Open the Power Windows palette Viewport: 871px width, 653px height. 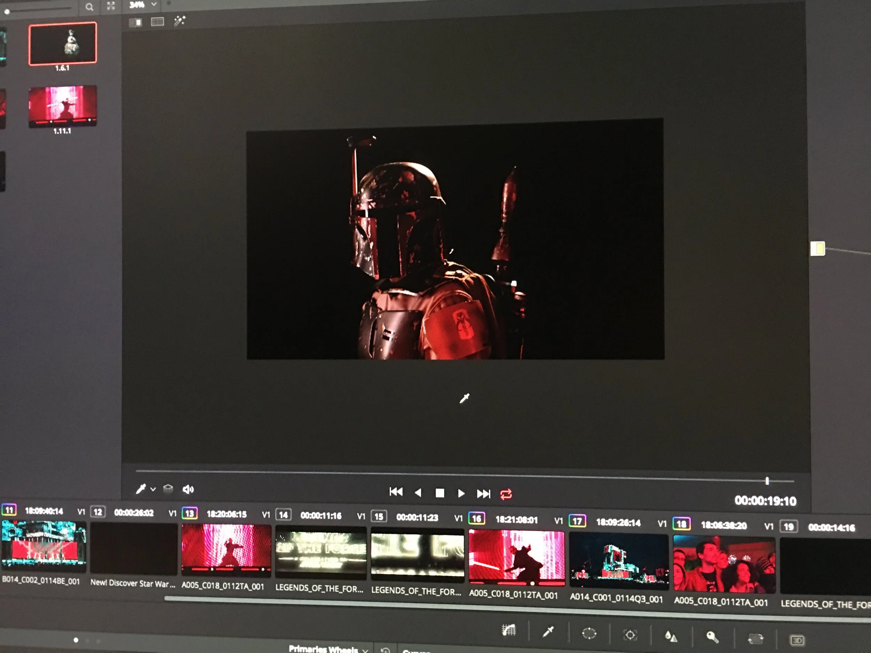tap(589, 633)
